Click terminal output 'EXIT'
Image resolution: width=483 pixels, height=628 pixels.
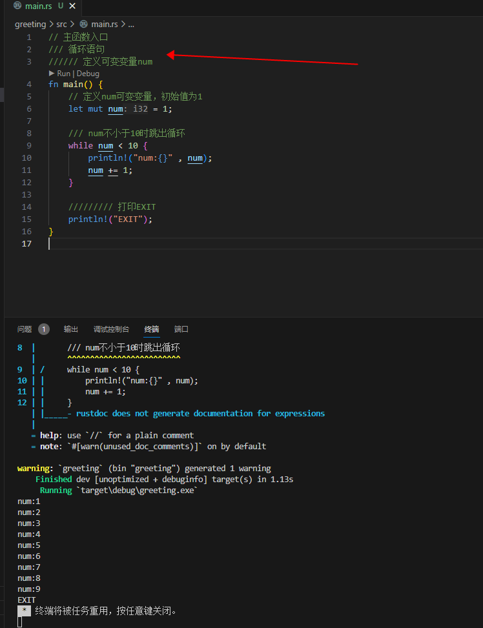point(26,600)
